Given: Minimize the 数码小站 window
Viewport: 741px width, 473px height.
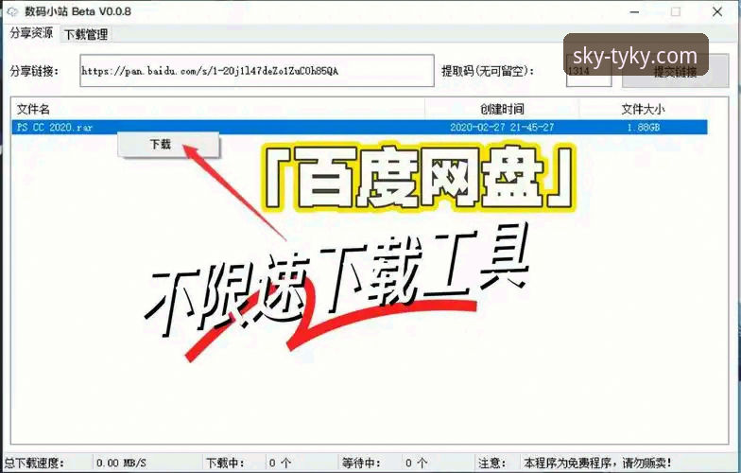Looking at the screenshot, I should coord(635,11).
